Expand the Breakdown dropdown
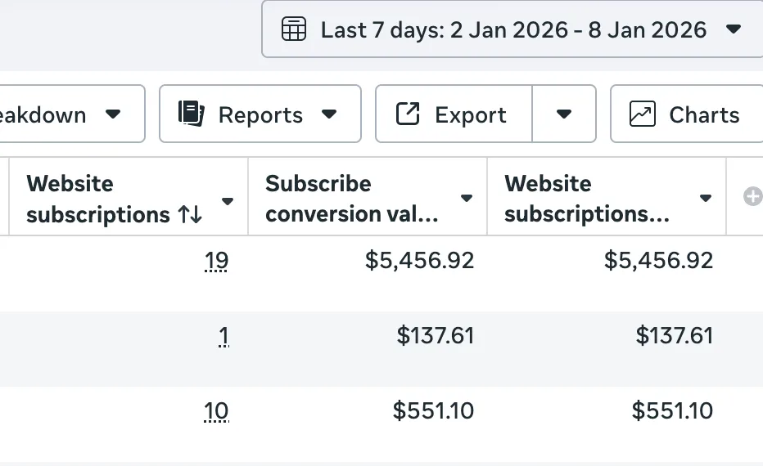 coord(113,114)
